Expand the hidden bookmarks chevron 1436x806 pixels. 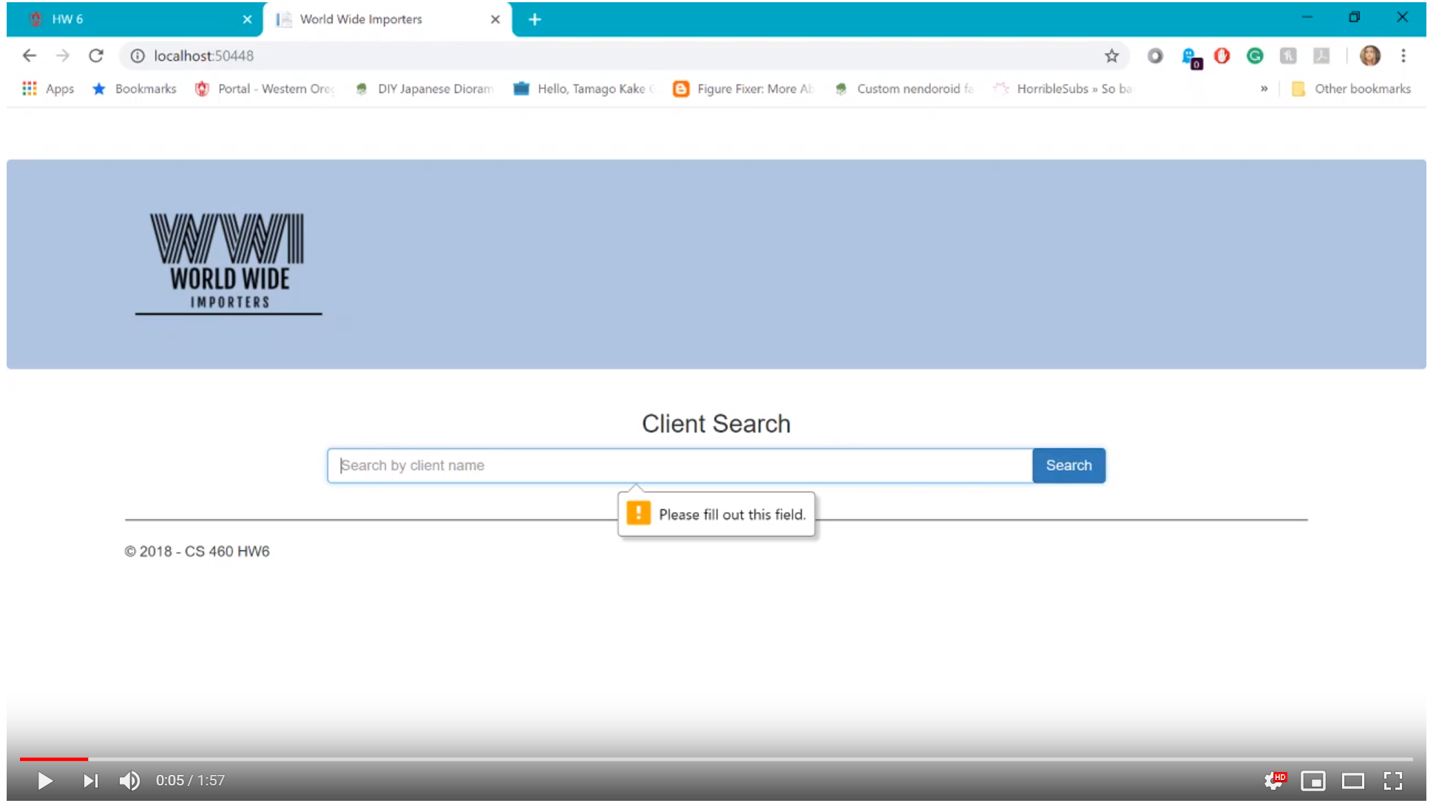point(1264,89)
